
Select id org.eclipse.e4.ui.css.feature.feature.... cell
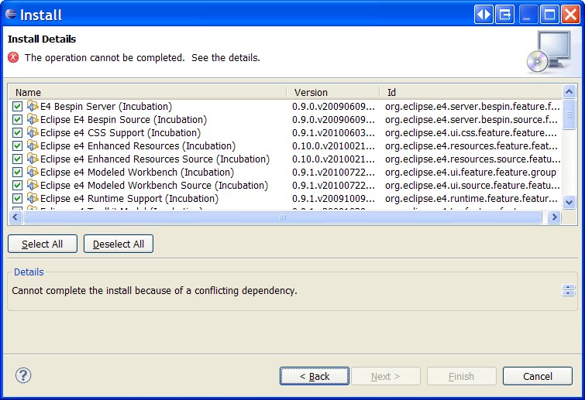(471, 133)
